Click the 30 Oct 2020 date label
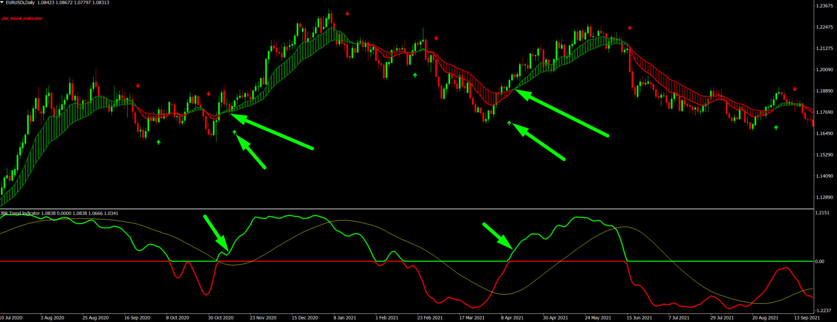 click(221, 318)
